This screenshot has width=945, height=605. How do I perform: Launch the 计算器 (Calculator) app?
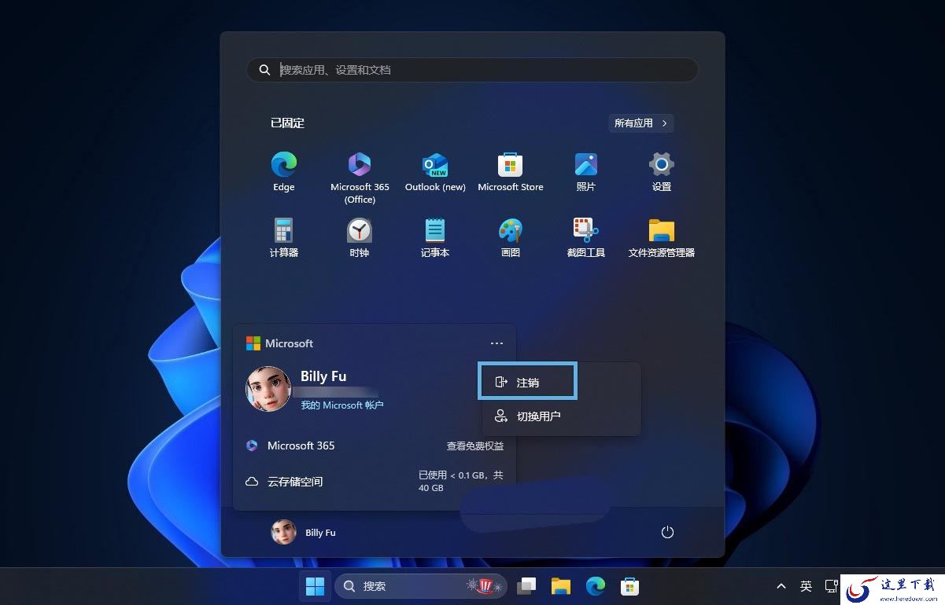point(284,237)
